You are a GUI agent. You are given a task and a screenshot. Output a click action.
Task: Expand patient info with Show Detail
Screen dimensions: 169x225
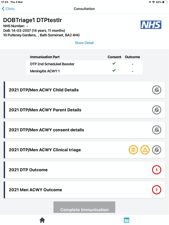[x=84, y=43]
